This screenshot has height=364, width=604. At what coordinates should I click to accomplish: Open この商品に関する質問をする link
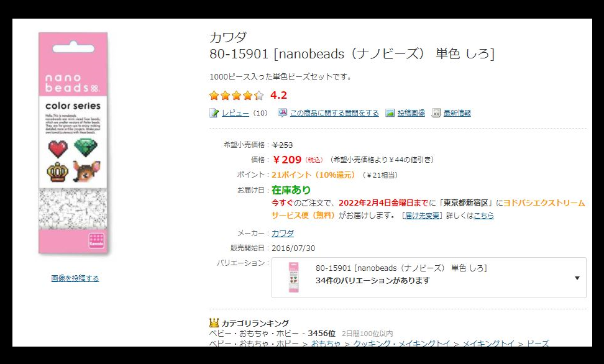[x=334, y=113]
